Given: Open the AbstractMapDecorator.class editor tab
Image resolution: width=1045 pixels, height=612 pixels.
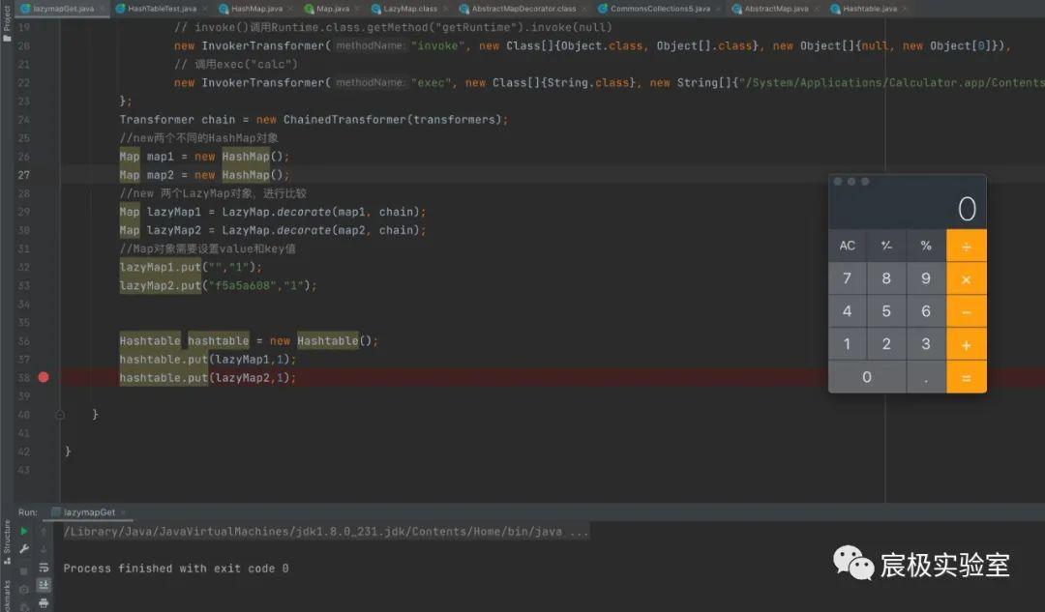Looking at the screenshot, I should pos(523,9).
